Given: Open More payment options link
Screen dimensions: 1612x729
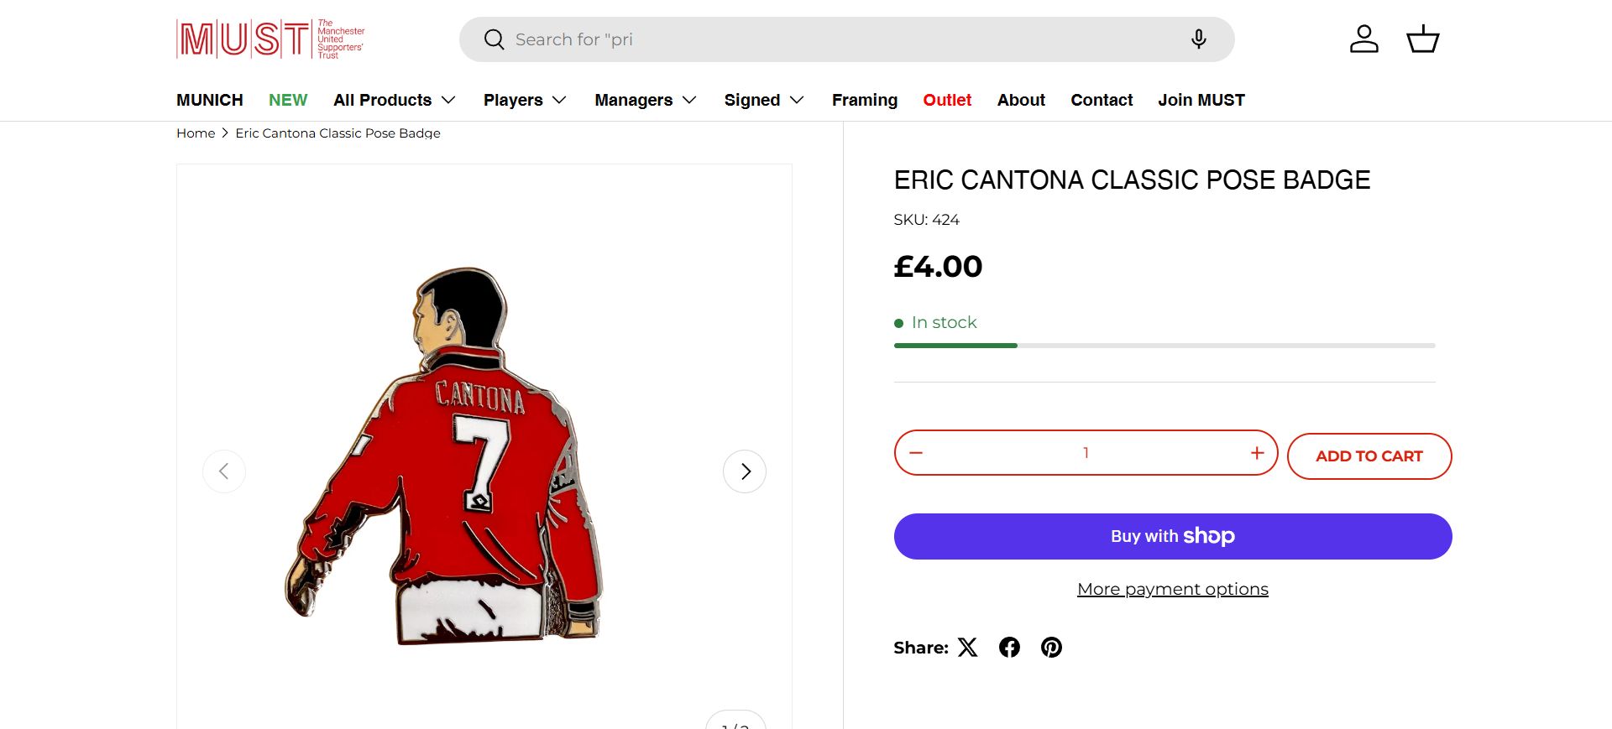Looking at the screenshot, I should pyautogui.click(x=1172, y=589).
